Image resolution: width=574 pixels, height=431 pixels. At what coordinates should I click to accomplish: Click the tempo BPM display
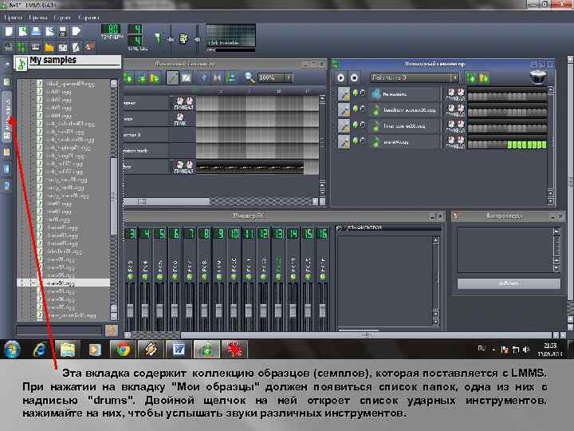(x=111, y=30)
